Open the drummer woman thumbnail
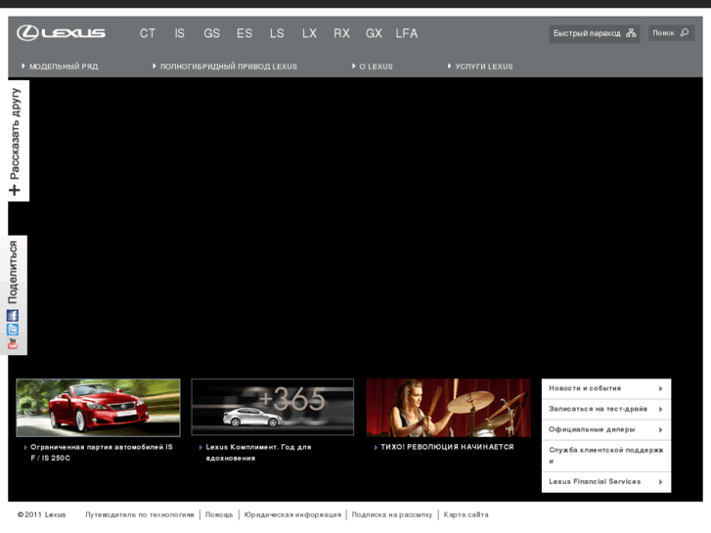Image resolution: width=711 pixels, height=533 pixels. [x=449, y=408]
